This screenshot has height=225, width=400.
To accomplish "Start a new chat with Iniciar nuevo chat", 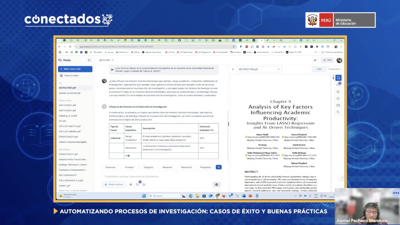I will [x=75, y=69].
